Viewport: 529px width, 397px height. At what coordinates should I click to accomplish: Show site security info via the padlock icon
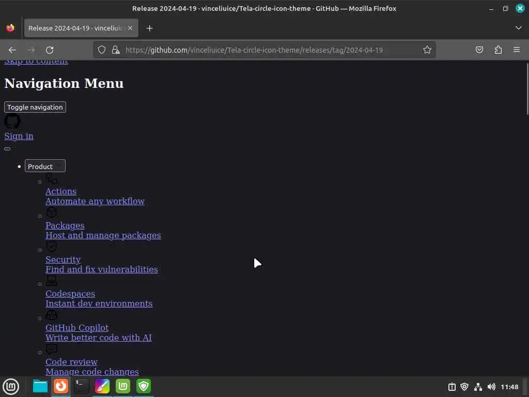pos(116,50)
